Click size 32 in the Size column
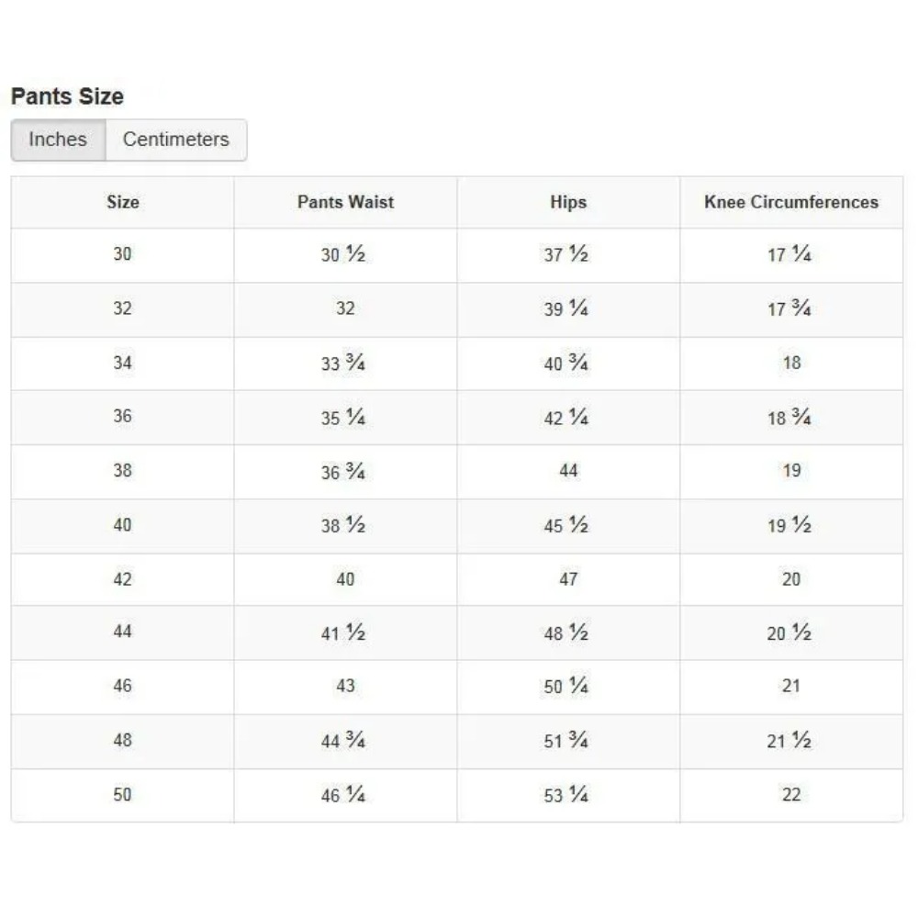The width and height of the screenshot is (918, 918). point(122,308)
